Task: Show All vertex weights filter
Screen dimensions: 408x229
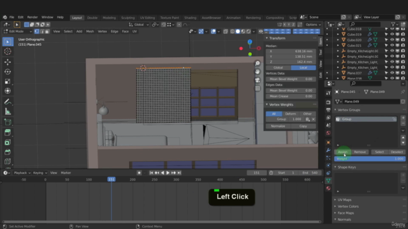Action: click(x=273, y=114)
